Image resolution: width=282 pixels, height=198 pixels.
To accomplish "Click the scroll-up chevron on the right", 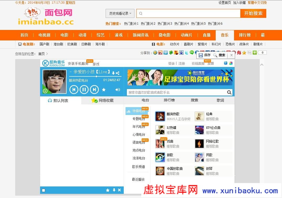I will point(262,65).
